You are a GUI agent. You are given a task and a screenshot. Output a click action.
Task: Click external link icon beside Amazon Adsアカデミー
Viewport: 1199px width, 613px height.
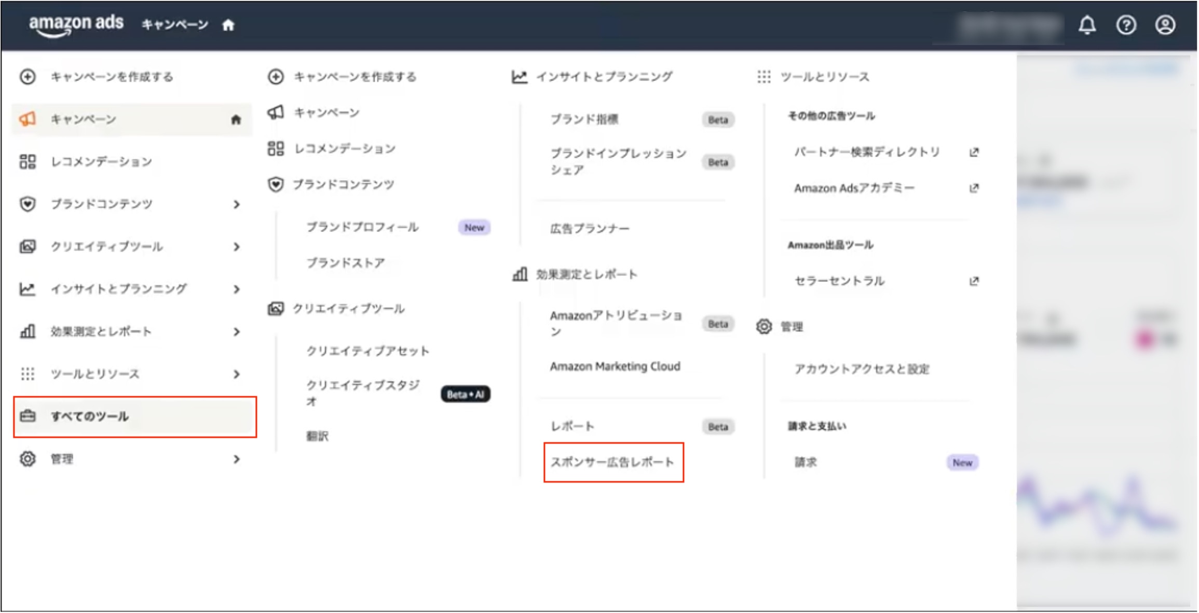974,188
